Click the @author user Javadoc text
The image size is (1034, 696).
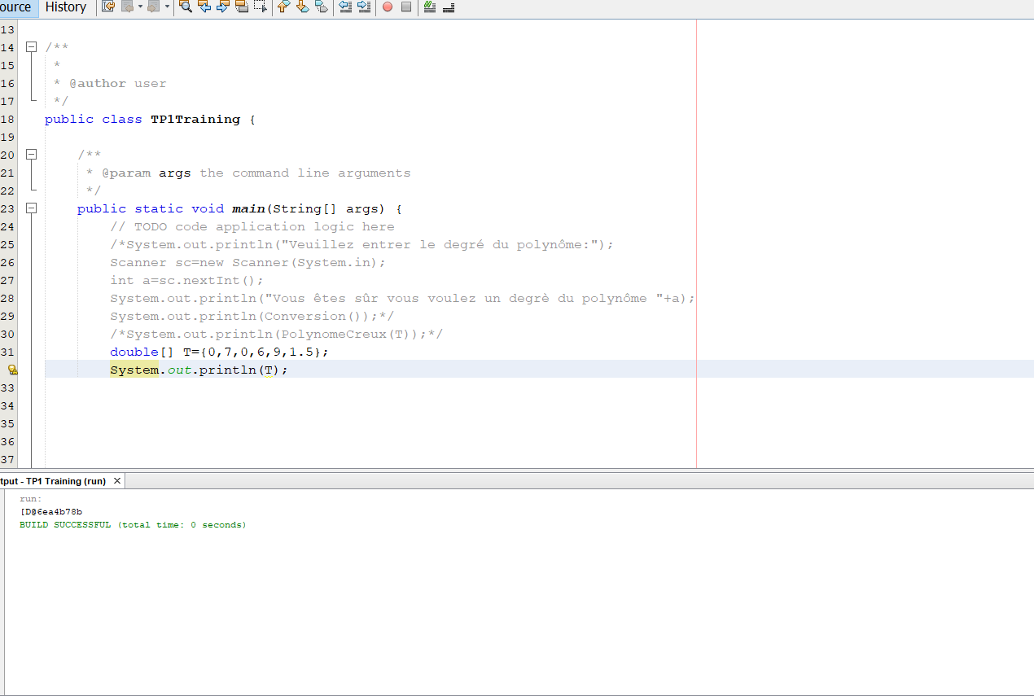click(118, 83)
